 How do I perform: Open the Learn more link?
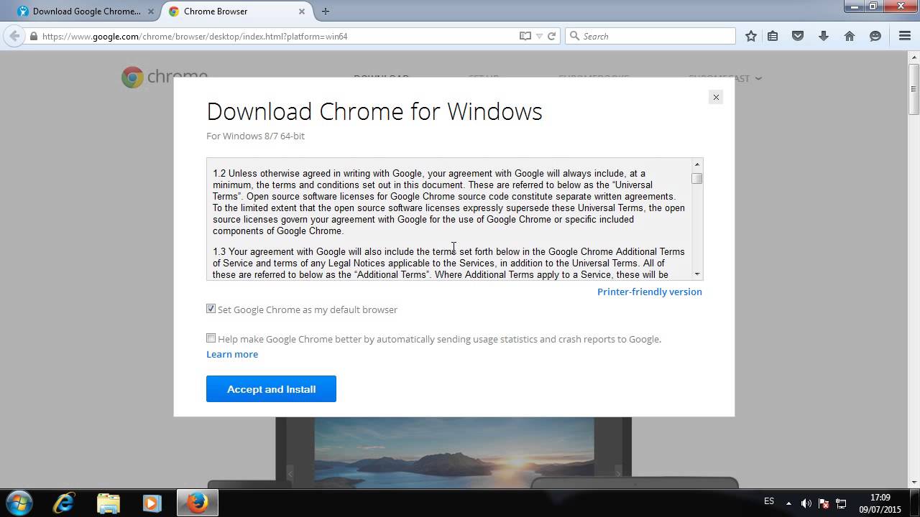[x=232, y=354]
